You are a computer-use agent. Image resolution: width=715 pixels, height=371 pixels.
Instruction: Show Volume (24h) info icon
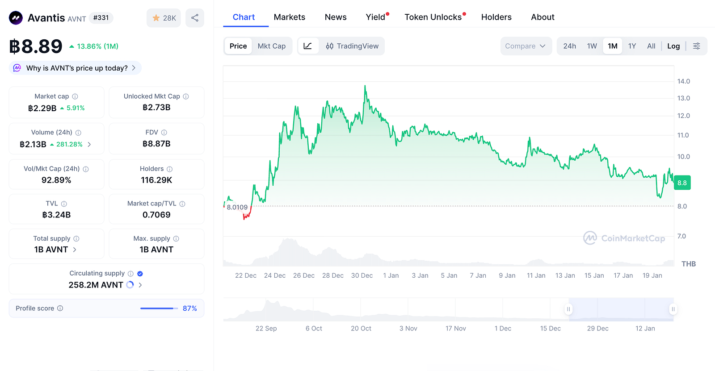(78, 133)
